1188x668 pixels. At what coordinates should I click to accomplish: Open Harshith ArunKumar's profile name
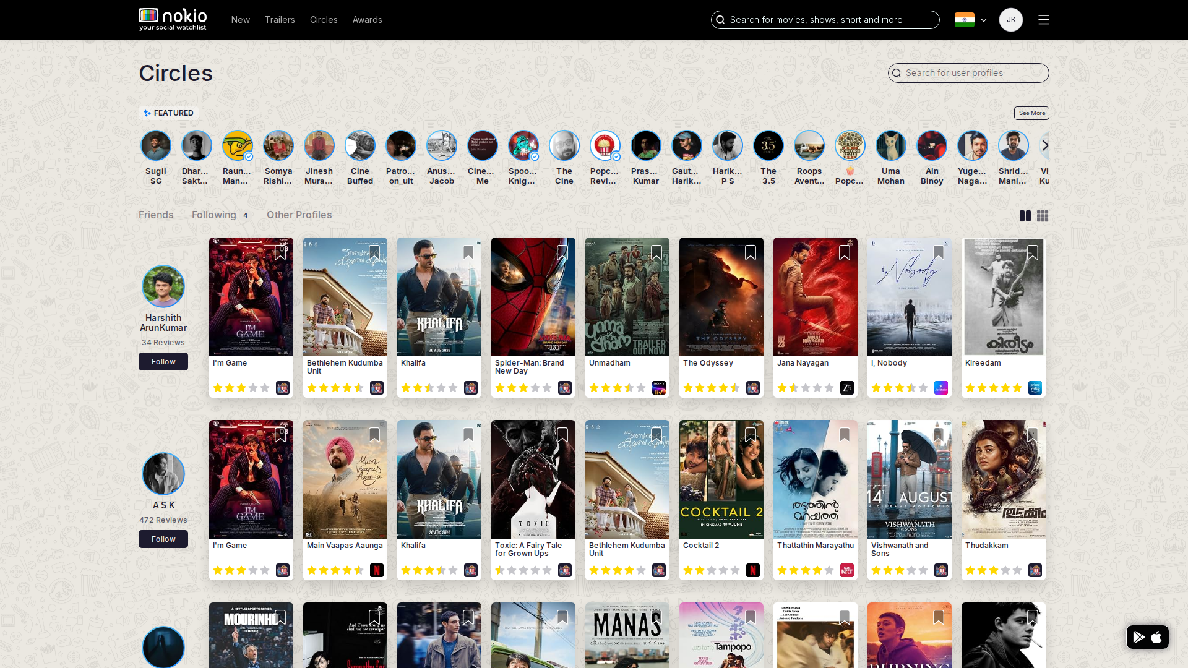coord(163,323)
